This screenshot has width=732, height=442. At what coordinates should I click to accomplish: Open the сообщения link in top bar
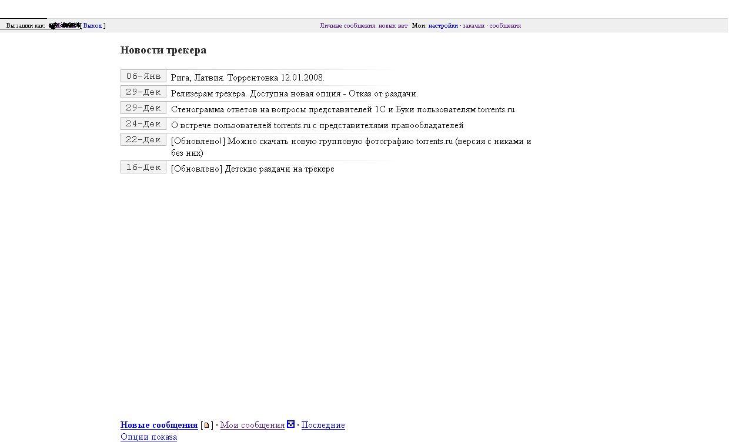tap(505, 26)
